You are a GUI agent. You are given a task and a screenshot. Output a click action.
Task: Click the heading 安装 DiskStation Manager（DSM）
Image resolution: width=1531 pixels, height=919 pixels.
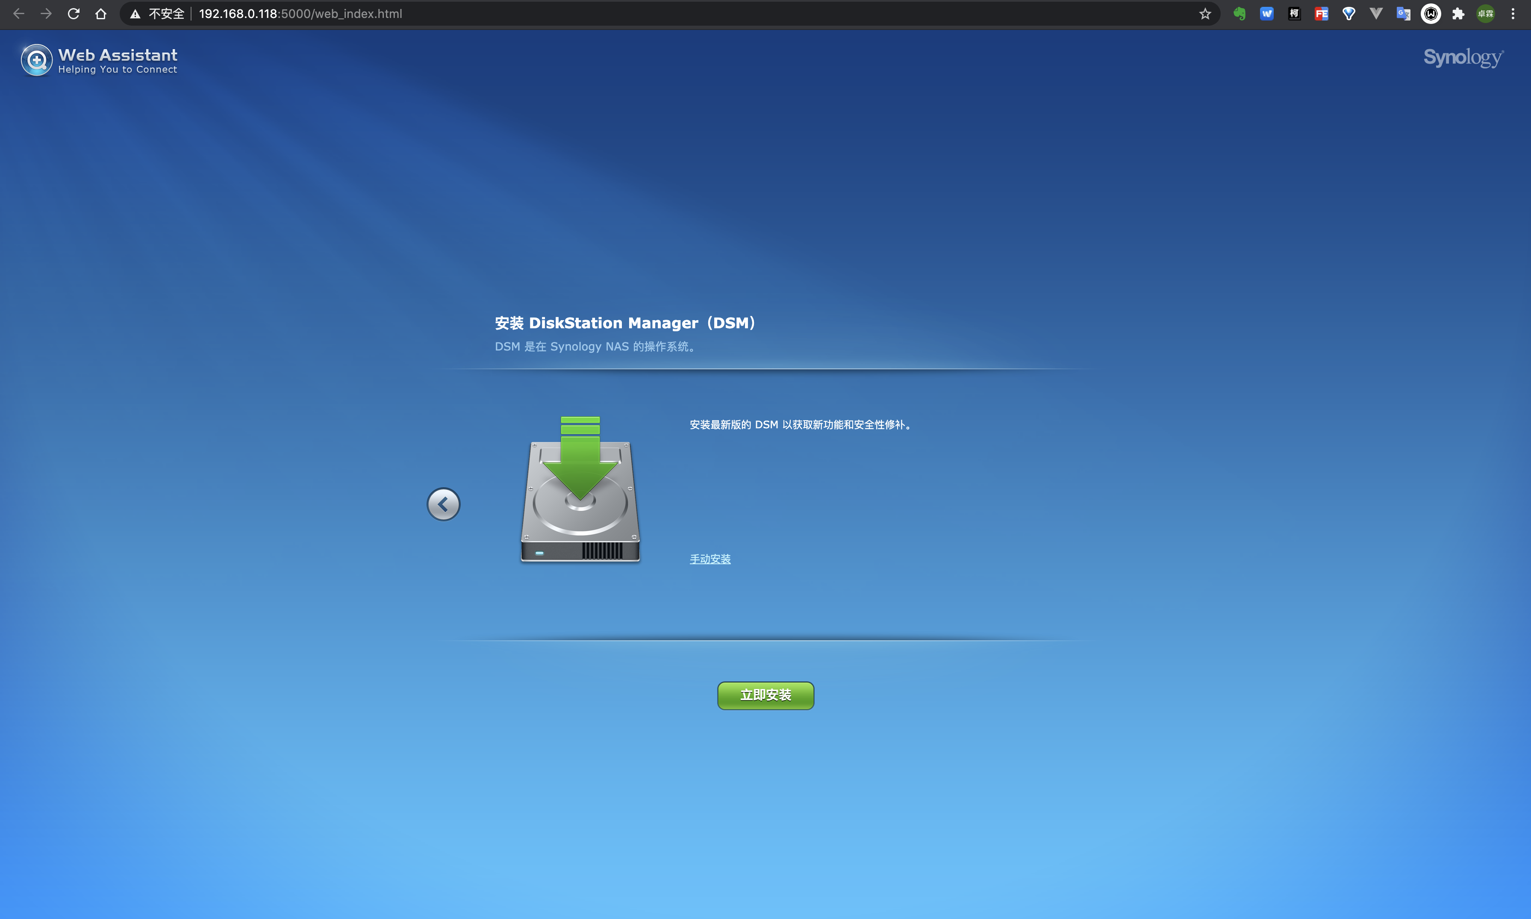626,323
